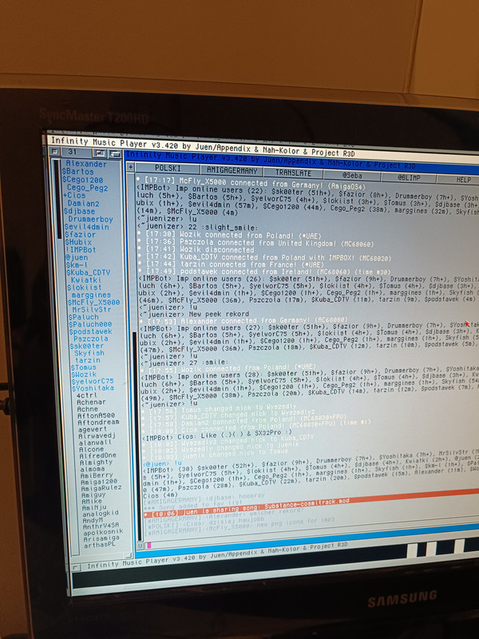This screenshot has height=639, width=479.
Task: Click the blue Infinity Music Player chat title bar
Action: [x=302, y=160]
